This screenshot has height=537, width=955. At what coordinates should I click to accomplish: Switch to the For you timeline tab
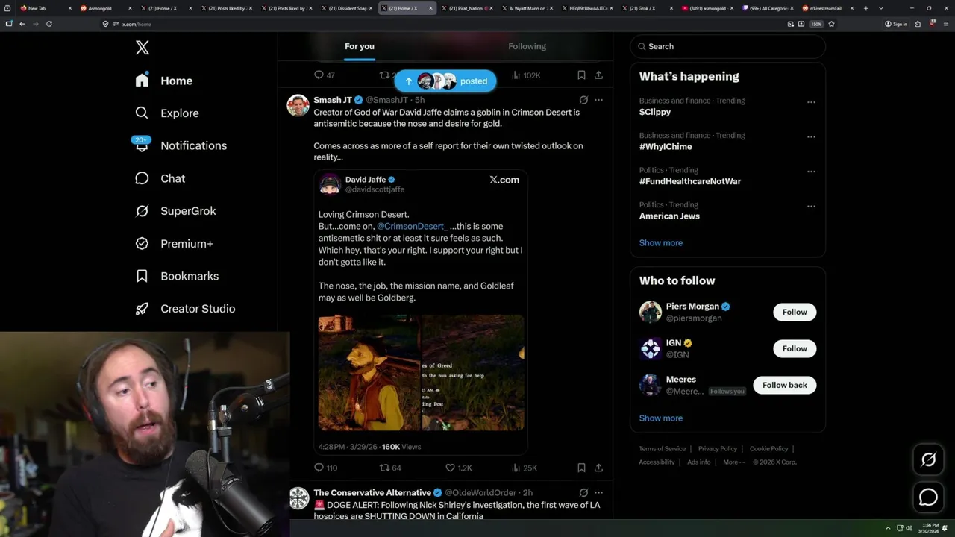(x=360, y=46)
